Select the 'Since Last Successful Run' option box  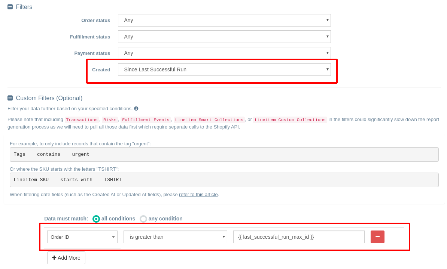pyautogui.click(x=225, y=69)
